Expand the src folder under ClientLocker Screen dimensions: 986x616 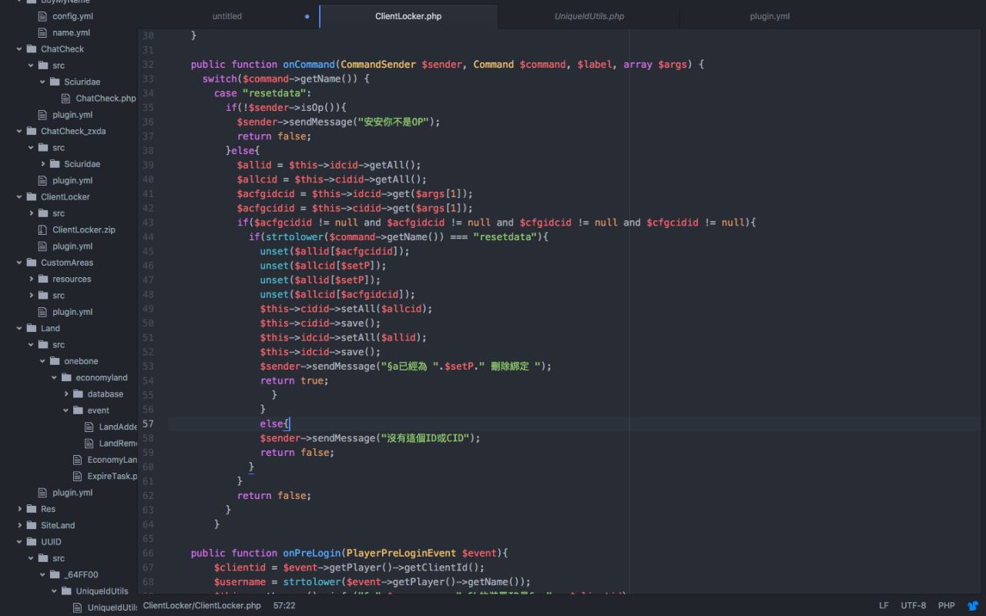coord(32,213)
